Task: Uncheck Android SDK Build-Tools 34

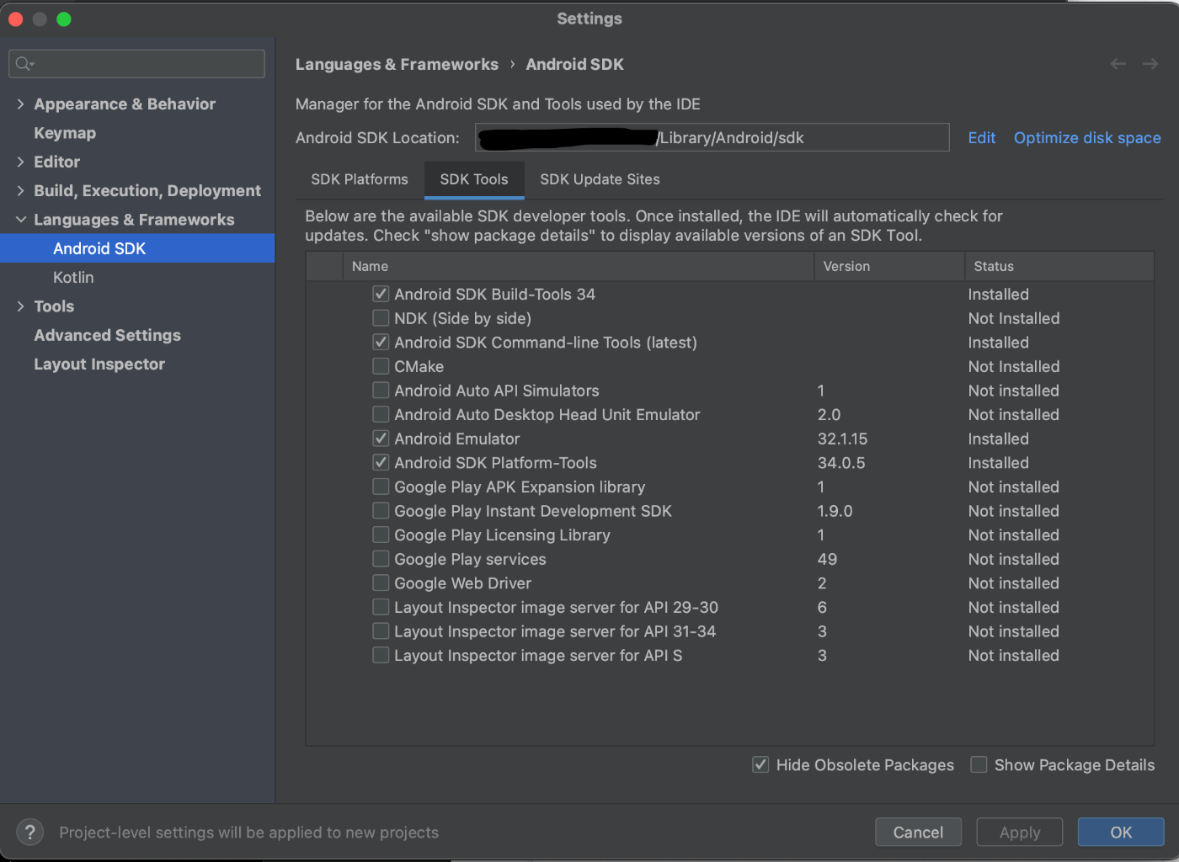Action: click(x=381, y=294)
